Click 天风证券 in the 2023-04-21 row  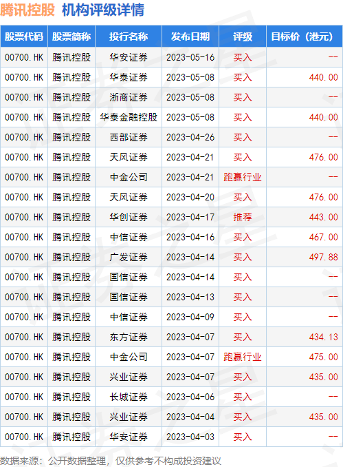[x=129, y=157]
